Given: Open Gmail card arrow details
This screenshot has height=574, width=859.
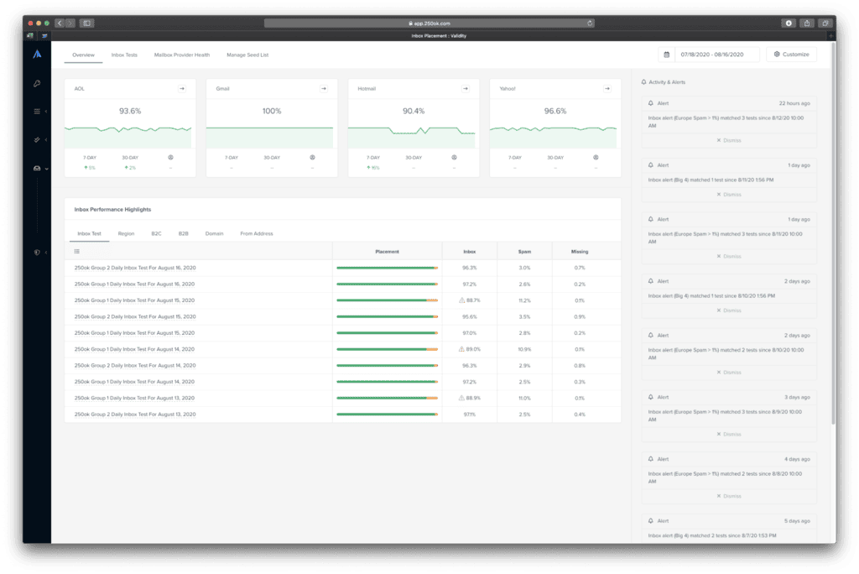Looking at the screenshot, I should [324, 88].
